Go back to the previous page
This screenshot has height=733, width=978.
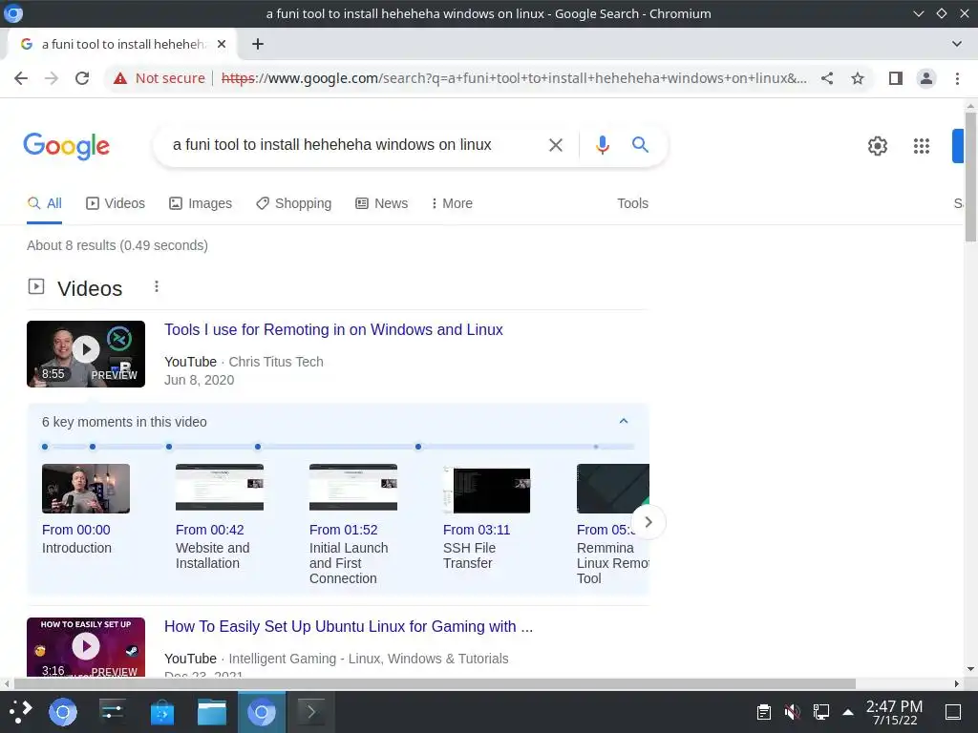[x=21, y=78]
